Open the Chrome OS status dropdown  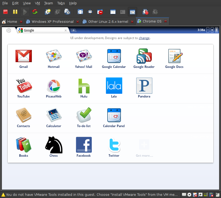(x=216, y=30)
